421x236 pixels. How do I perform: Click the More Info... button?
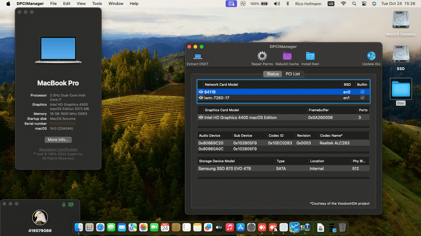point(58,140)
